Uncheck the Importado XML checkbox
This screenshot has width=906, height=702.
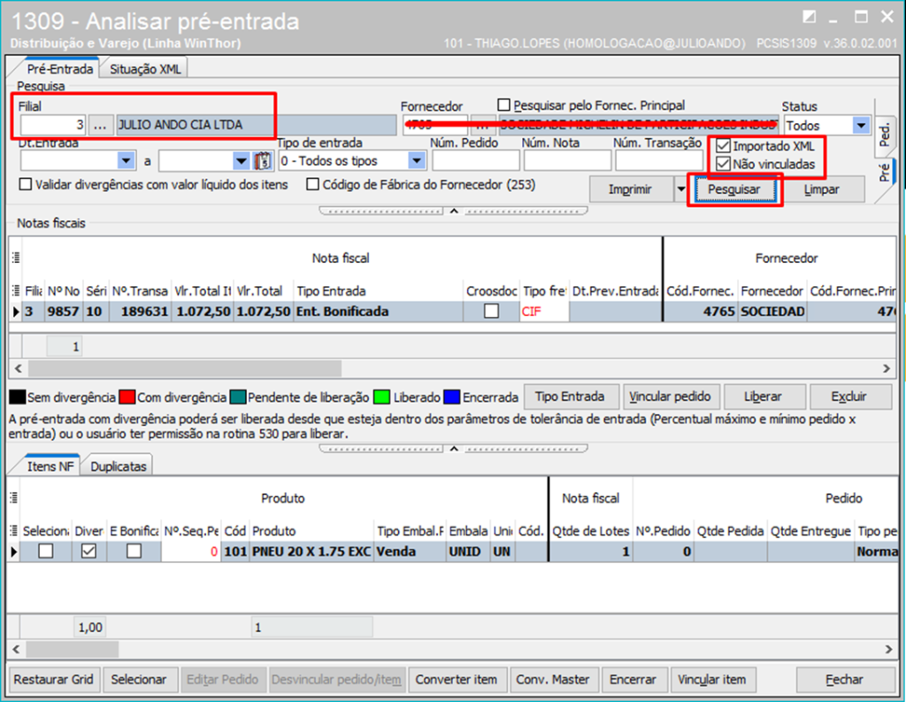point(724,146)
